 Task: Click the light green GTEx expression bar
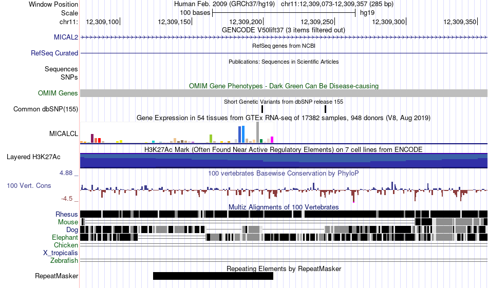211,139
